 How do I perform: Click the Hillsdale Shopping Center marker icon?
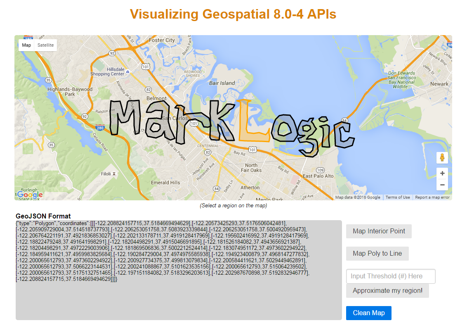128,71
